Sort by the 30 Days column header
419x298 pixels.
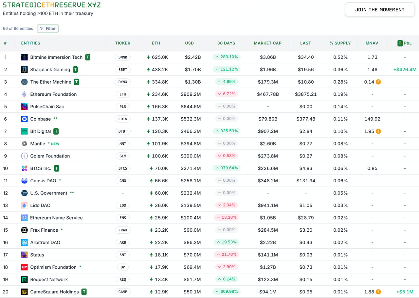pos(226,43)
